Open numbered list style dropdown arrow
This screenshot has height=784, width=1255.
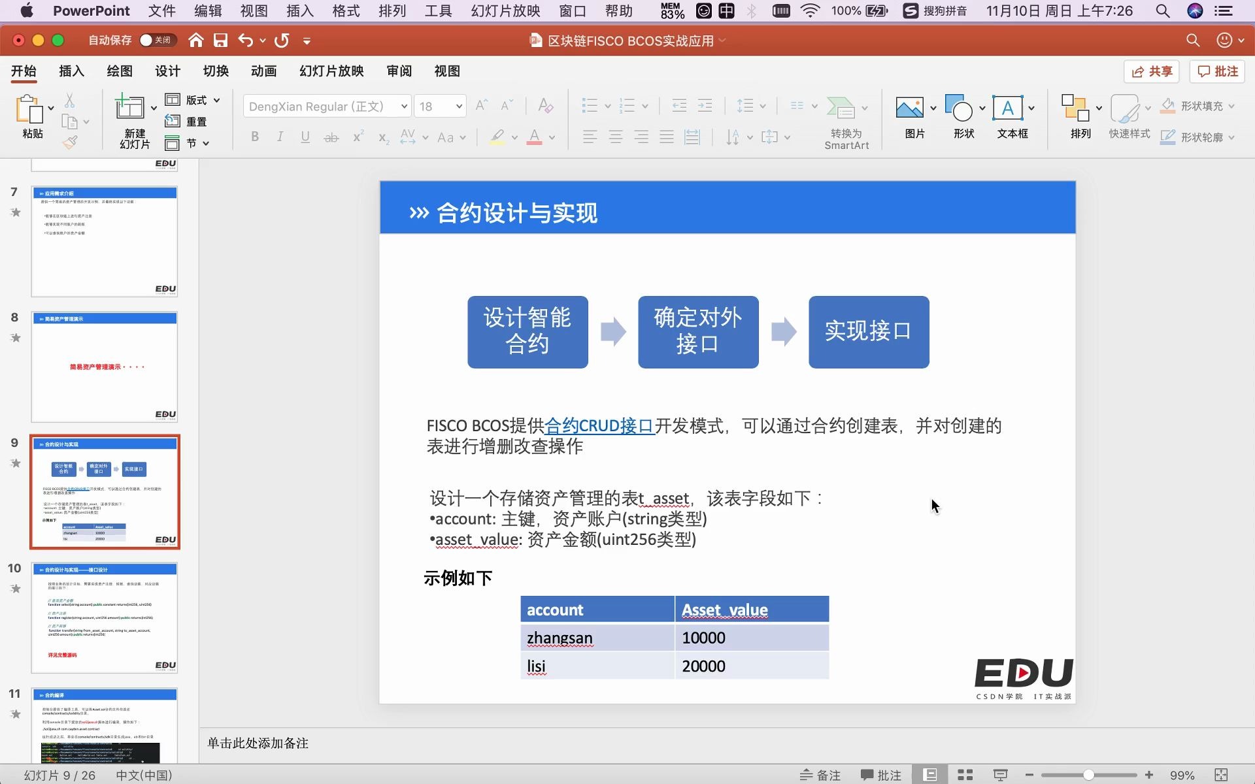(645, 106)
